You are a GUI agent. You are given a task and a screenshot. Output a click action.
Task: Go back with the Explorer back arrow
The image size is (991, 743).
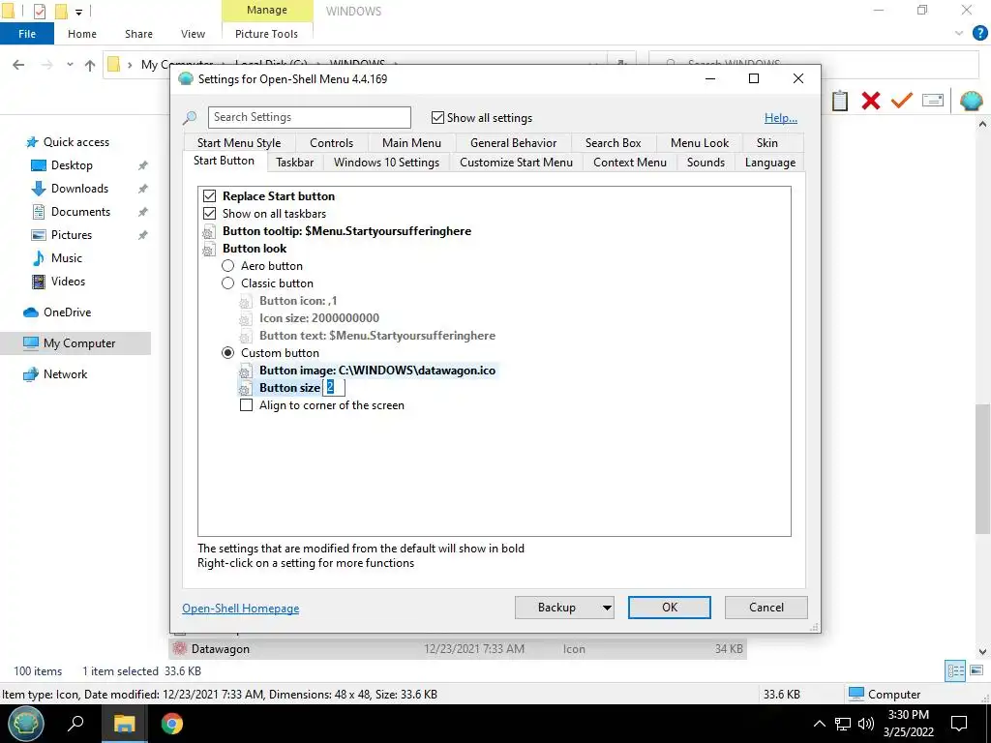click(x=19, y=65)
